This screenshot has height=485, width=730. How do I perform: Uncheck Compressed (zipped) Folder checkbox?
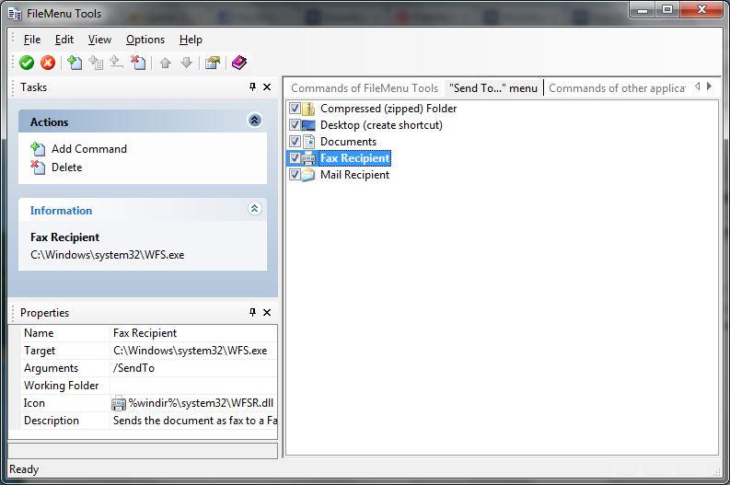tap(295, 109)
